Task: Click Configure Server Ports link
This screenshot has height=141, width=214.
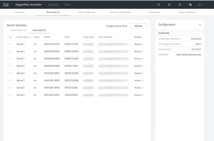Action: [x=116, y=26]
